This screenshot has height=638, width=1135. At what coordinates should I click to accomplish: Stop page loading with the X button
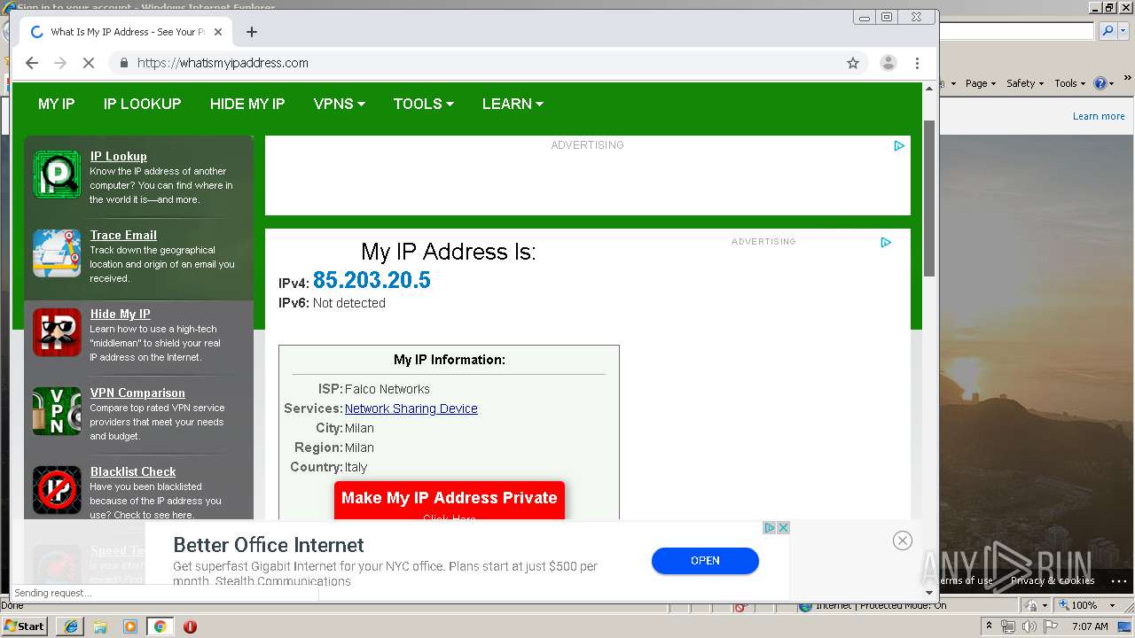click(x=88, y=63)
